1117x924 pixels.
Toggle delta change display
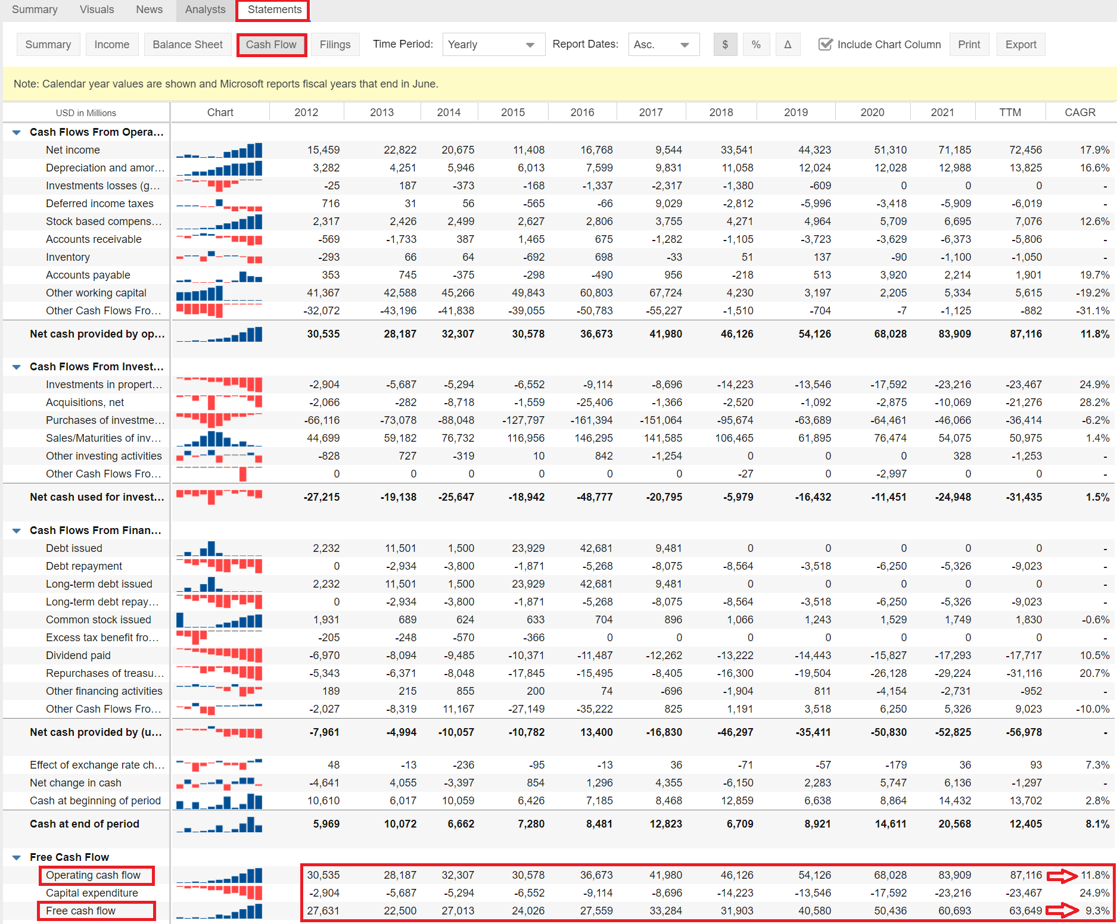tap(788, 45)
